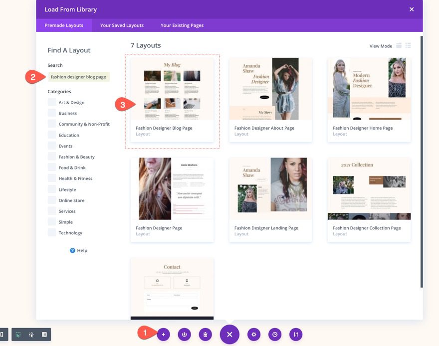Toggle the Business category checkbox
This screenshot has width=439, height=346.
coord(52,113)
